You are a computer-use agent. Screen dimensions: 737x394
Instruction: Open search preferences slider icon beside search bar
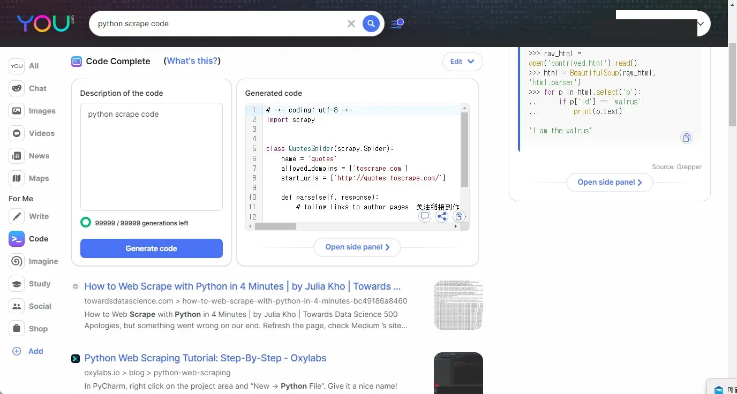click(x=397, y=24)
